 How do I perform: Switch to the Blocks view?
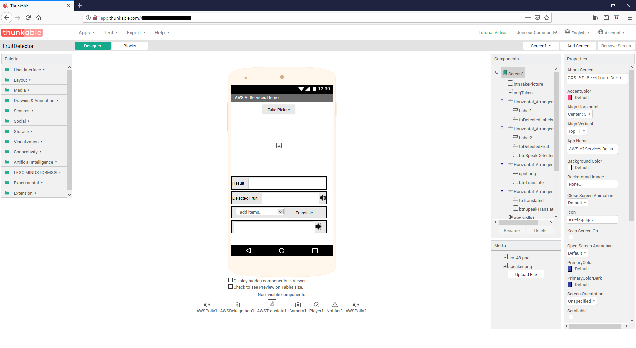coord(130,46)
